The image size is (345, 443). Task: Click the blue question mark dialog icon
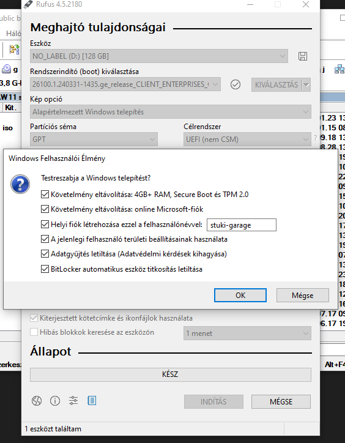(20, 184)
